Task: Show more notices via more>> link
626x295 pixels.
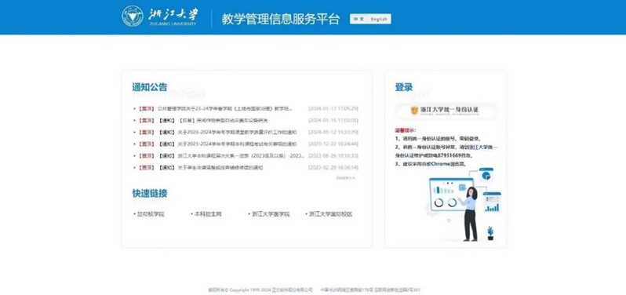Action: (345, 177)
